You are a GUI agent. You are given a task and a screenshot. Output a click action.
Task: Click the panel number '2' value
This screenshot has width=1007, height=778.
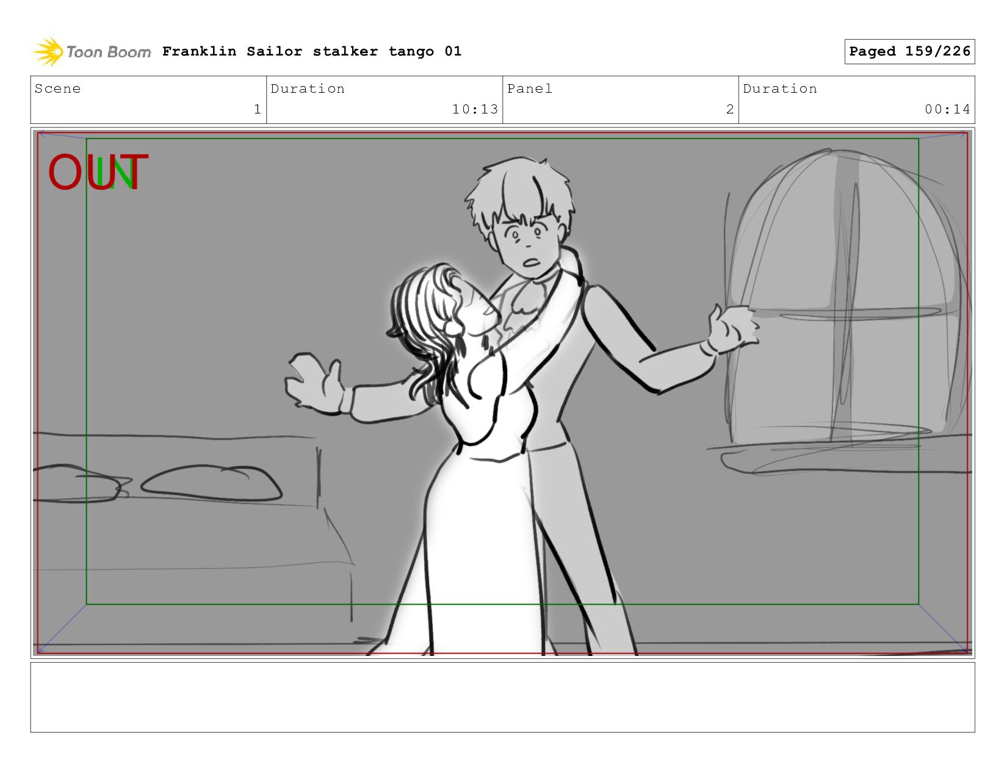coord(730,109)
